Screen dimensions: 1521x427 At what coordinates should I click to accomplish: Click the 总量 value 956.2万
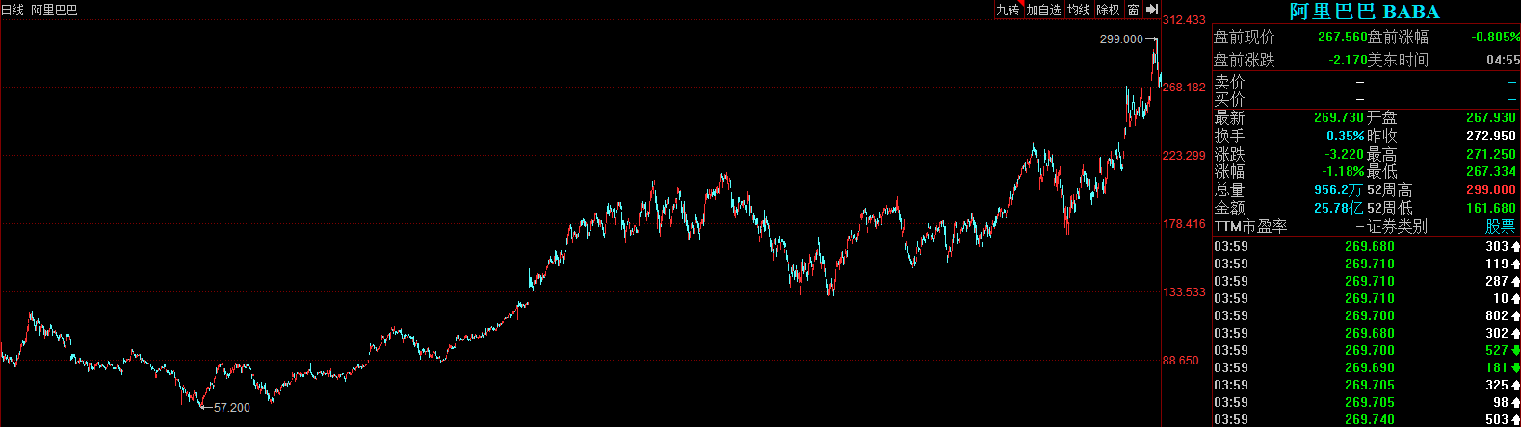click(1339, 190)
